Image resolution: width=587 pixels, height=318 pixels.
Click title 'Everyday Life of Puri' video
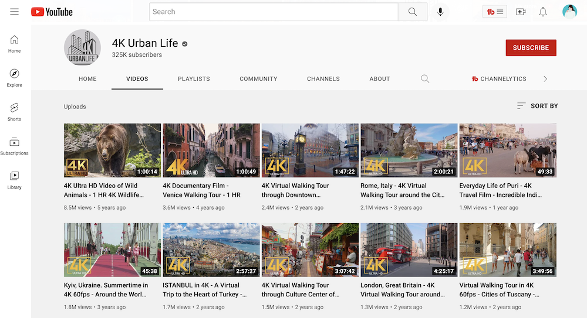pyautogui.click(x=501, y=190)
